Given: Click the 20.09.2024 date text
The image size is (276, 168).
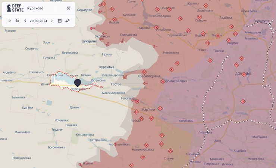Looking at the screenshot, I should [x=38, y=21].
